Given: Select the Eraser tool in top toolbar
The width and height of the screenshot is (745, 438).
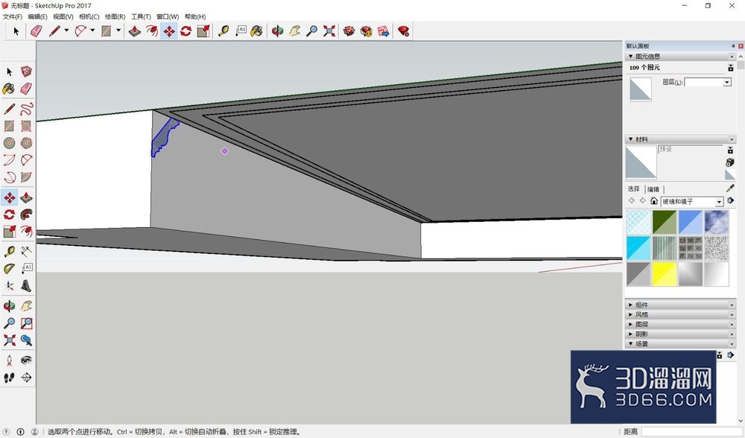Looking at the screenshot, I should 36,31.
